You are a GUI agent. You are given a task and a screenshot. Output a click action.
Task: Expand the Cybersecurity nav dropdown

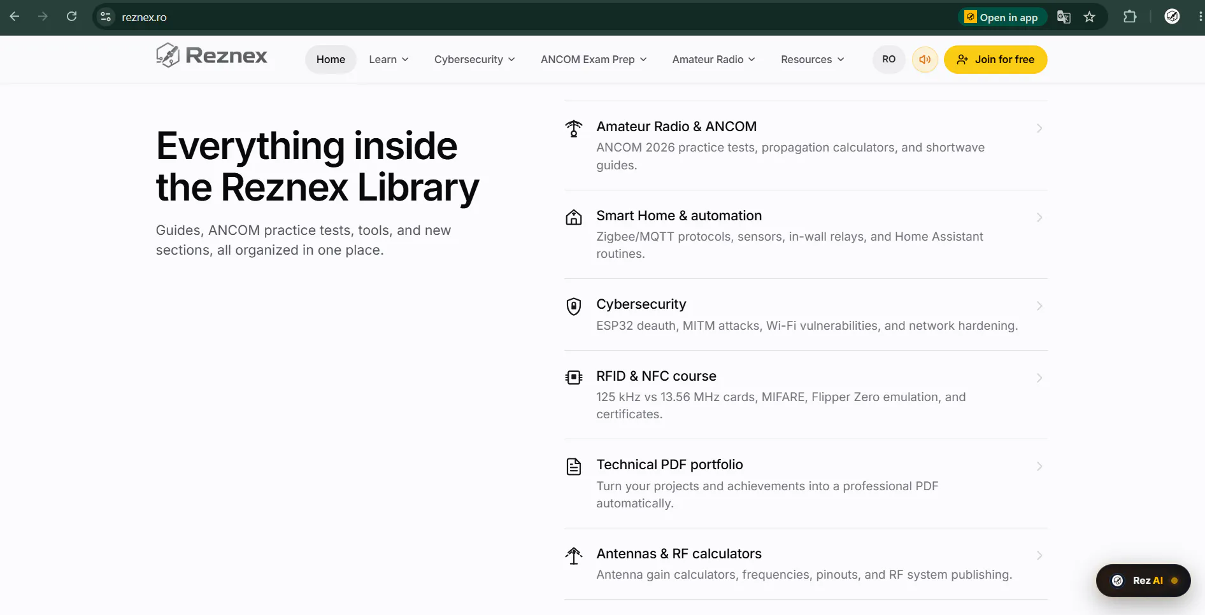474,59
